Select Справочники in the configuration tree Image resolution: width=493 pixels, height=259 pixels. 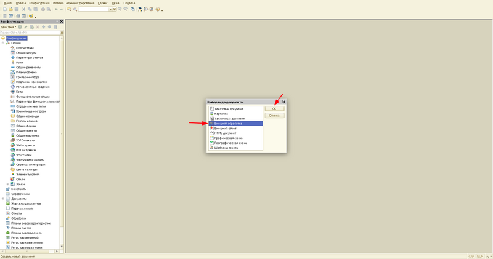(20, 194)
